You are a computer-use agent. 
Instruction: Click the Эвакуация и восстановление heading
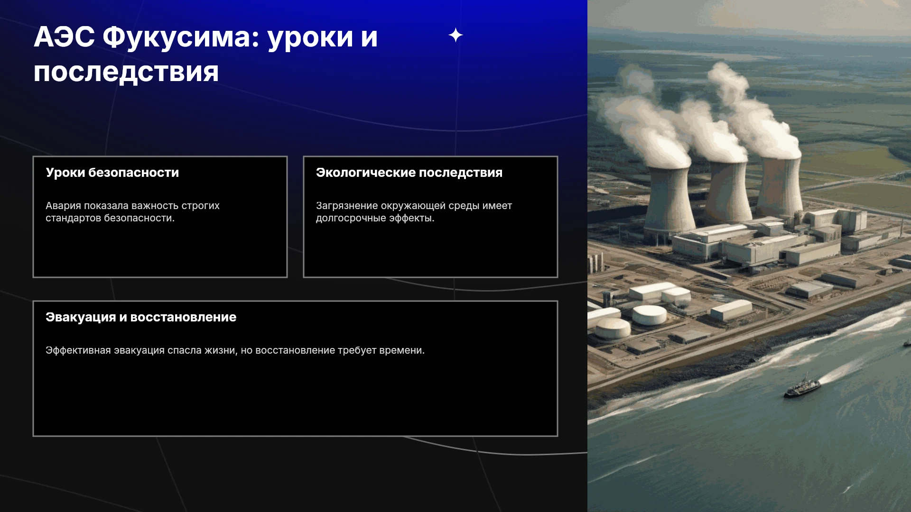tap(141, 317)
